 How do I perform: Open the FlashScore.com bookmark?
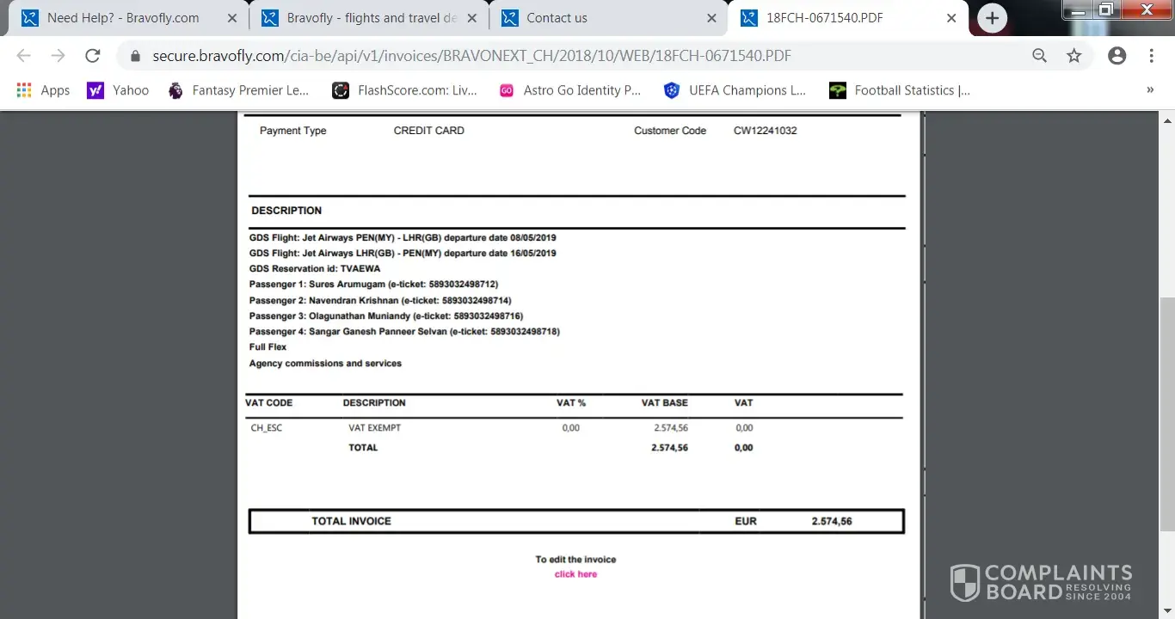[x=405, y=90]
